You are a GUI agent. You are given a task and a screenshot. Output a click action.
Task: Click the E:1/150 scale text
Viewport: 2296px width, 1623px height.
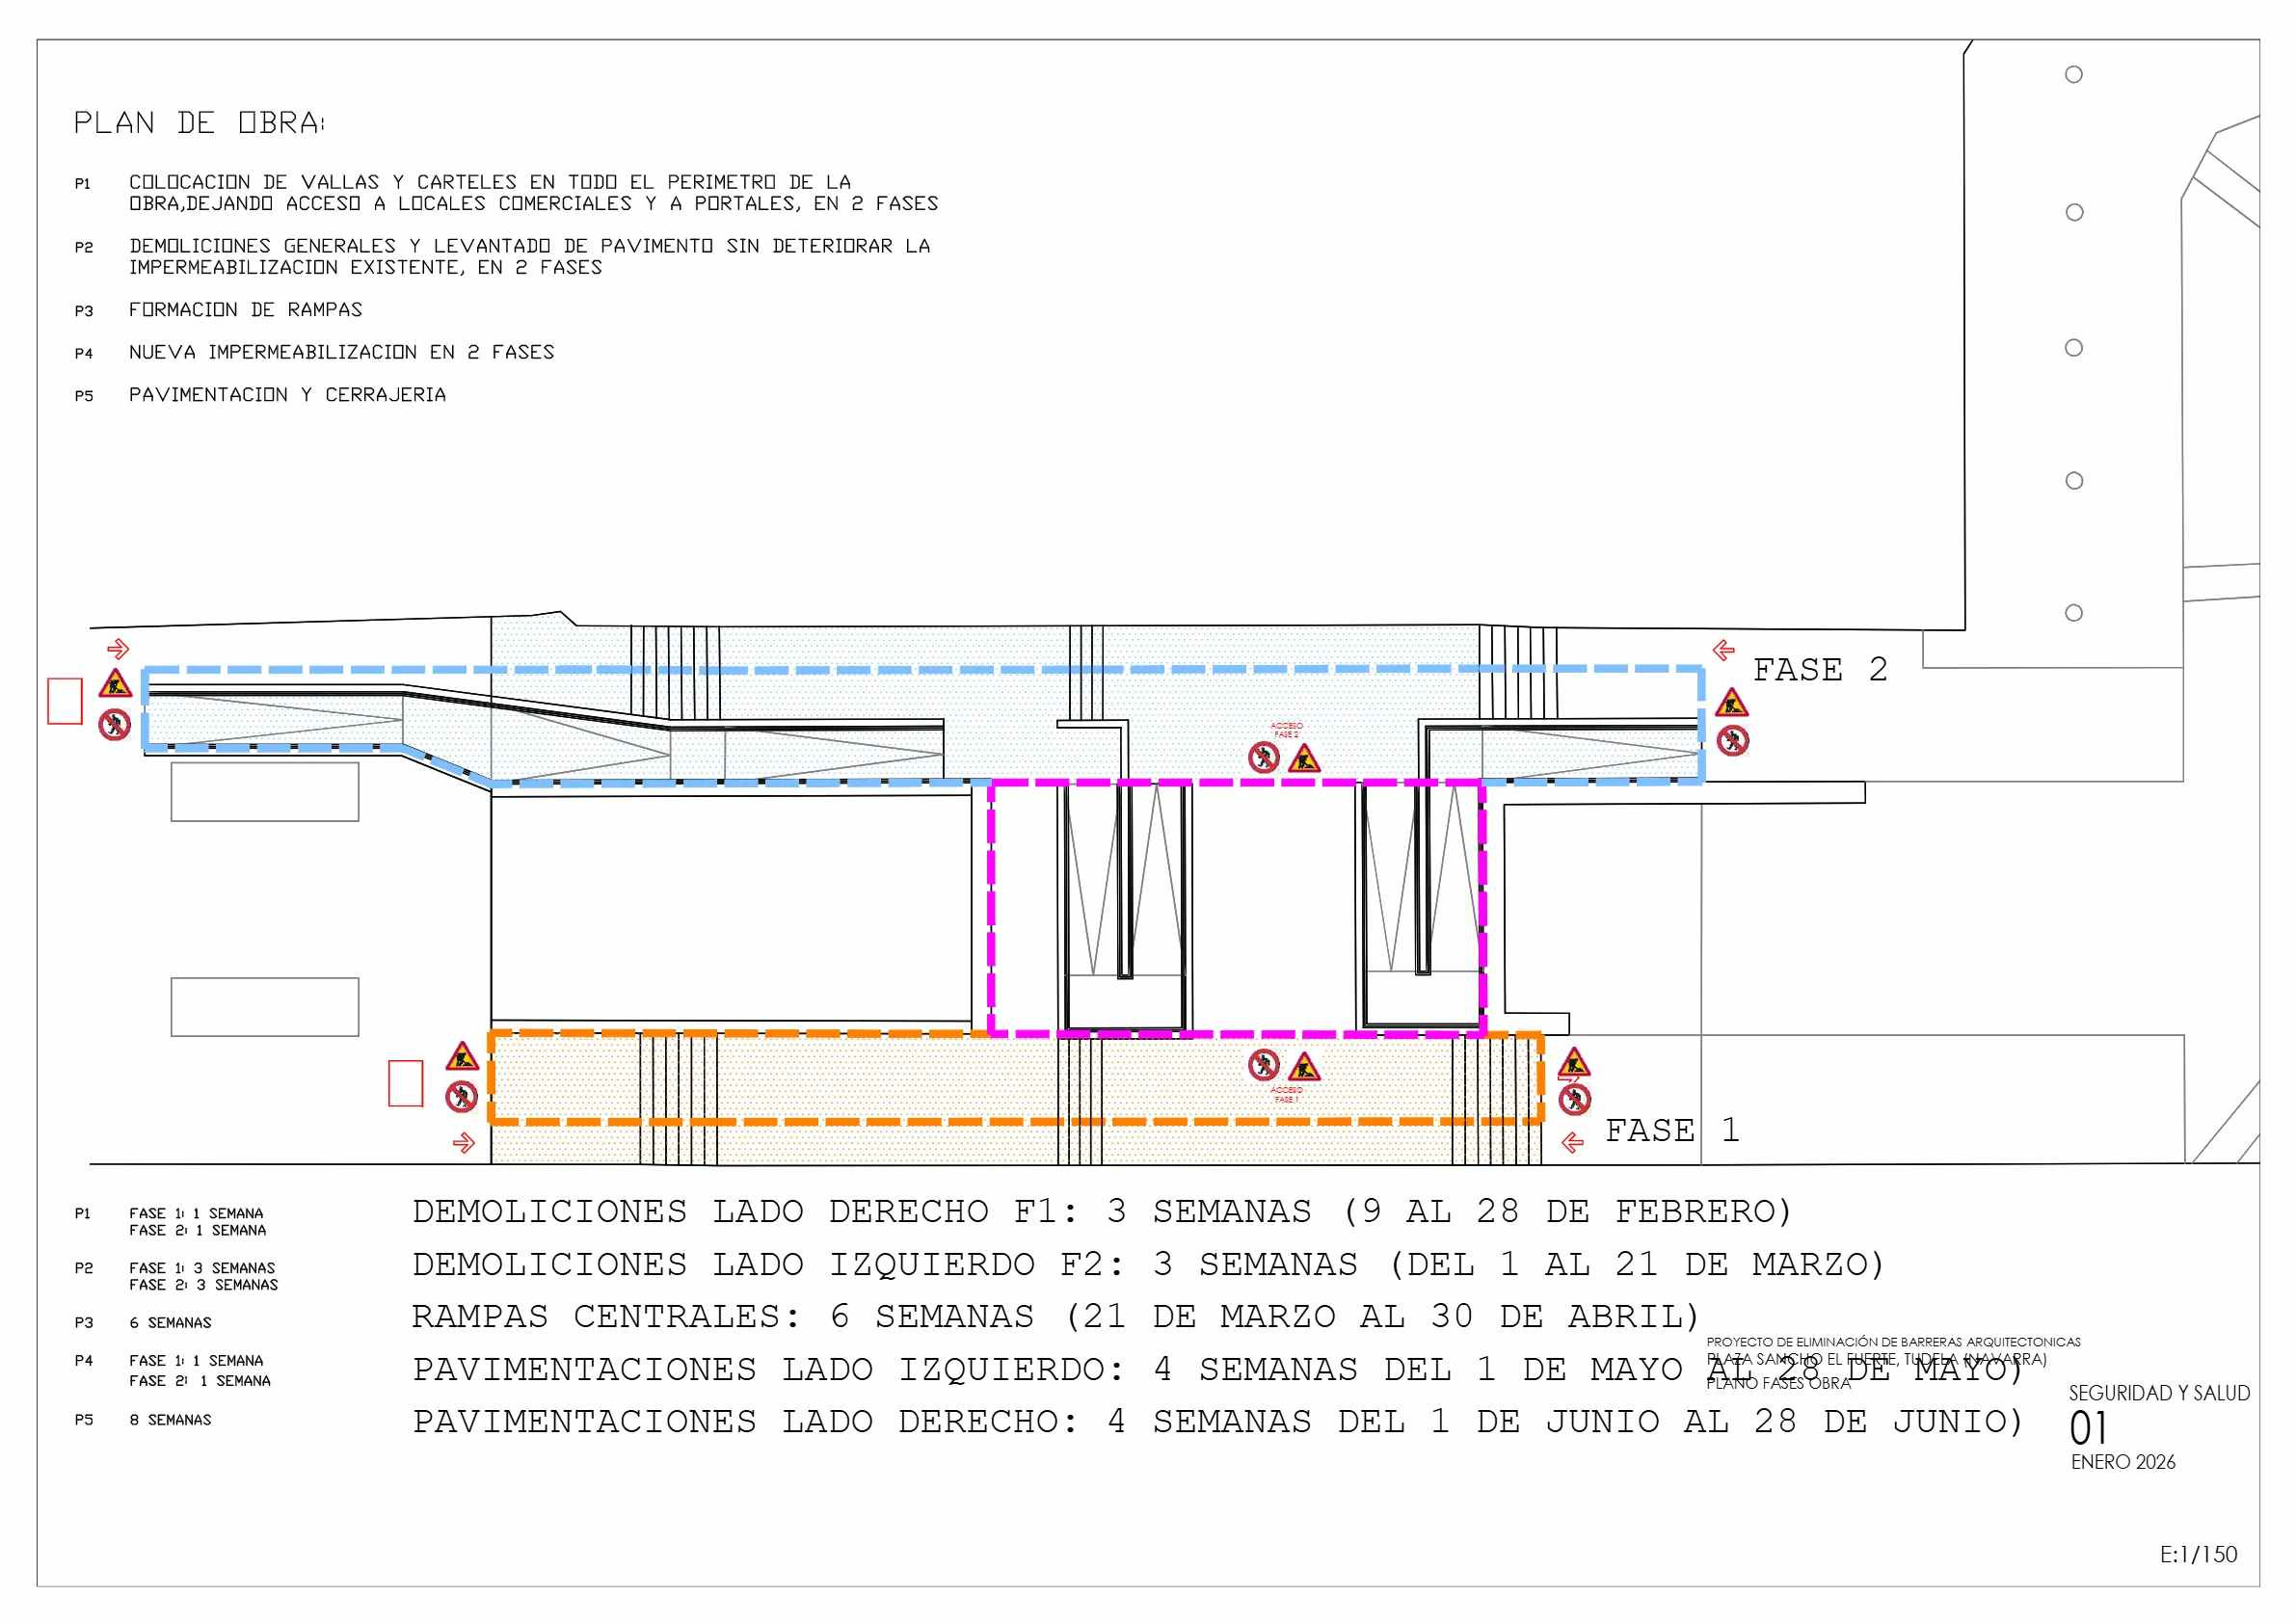[2198, 1554]
